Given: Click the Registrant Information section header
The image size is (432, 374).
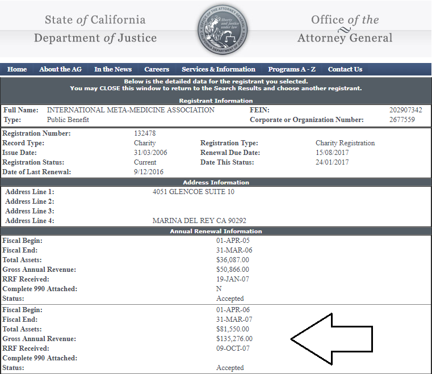Looking at the screenshot, I should [x=216, y=100].
